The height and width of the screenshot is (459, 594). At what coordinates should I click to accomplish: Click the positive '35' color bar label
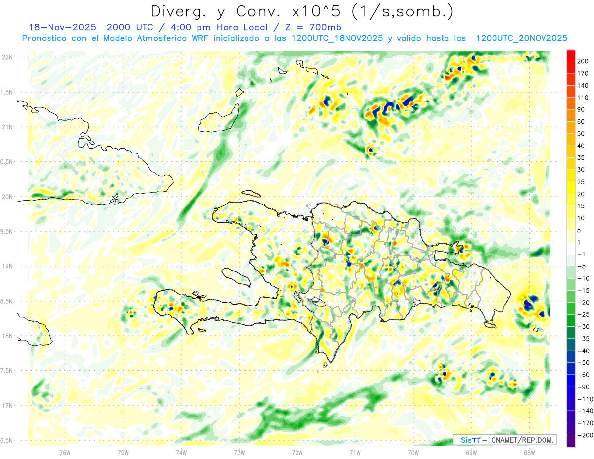pos(582,157)
